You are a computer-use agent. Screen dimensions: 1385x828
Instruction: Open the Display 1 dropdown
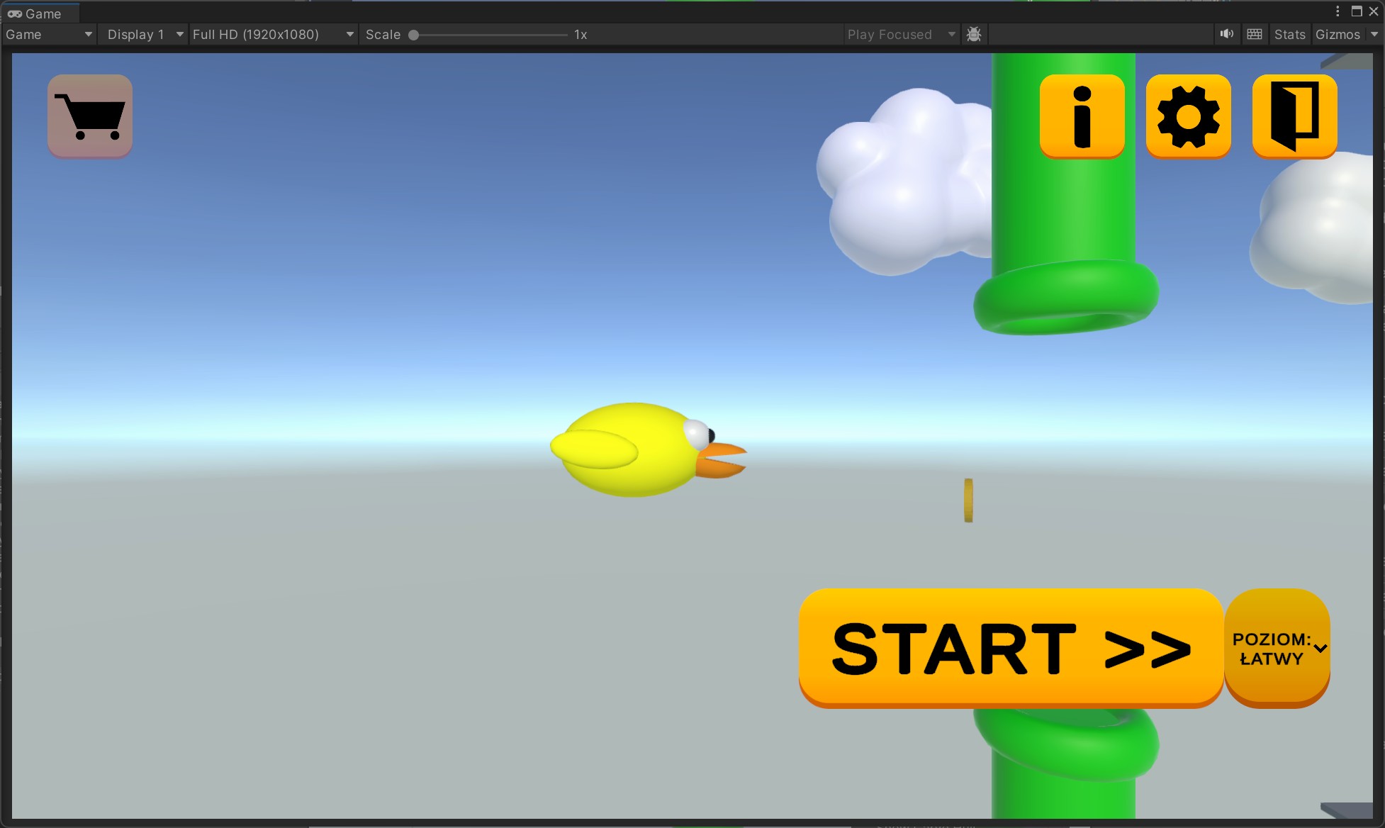(144, 34)
